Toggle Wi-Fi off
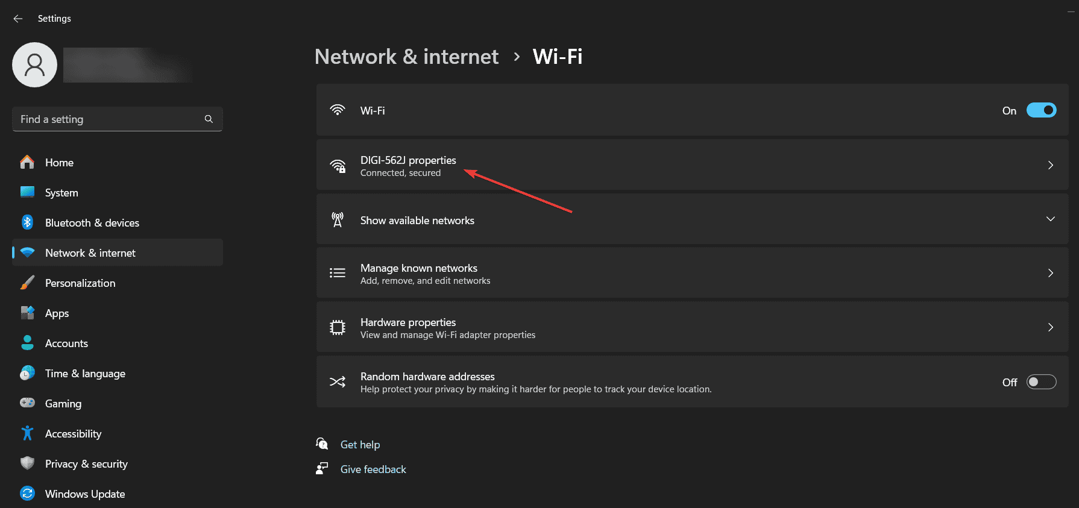The height and width of the screenshot is (508, 1079). (1041, 110)
